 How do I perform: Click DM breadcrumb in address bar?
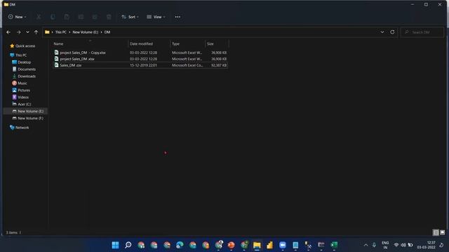click(107, 32)
